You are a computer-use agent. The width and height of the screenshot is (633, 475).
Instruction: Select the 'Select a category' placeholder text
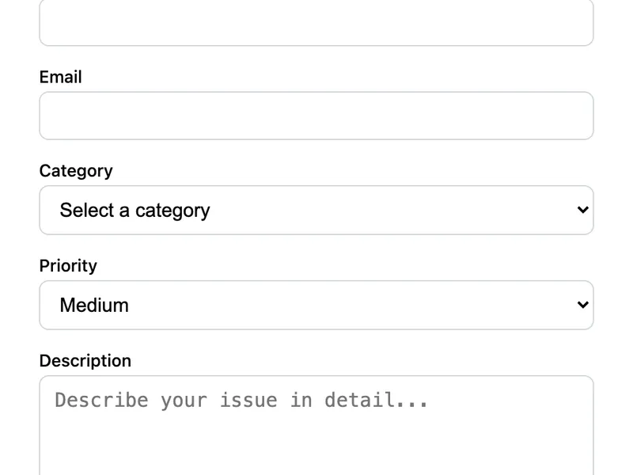click(135, 211)
